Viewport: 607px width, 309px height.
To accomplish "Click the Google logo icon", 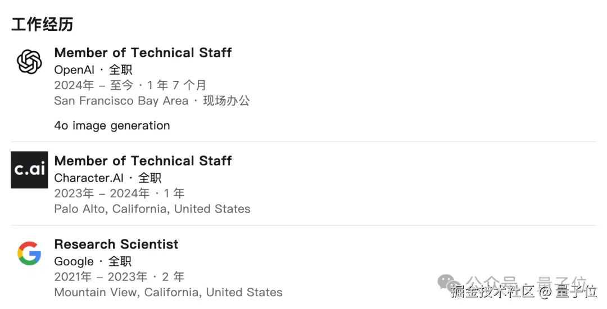I will (x=29, y=253).
